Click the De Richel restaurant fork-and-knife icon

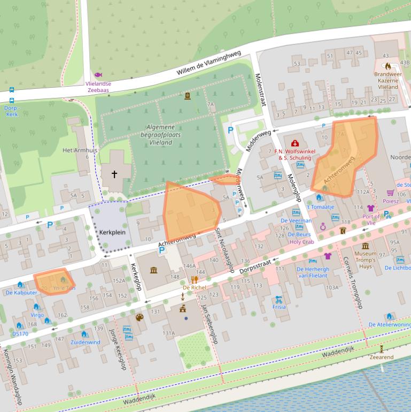[x=194, y=279]
